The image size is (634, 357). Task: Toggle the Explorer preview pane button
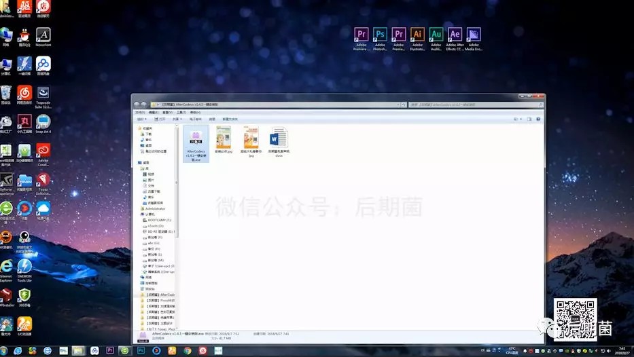tap(529, 119)
